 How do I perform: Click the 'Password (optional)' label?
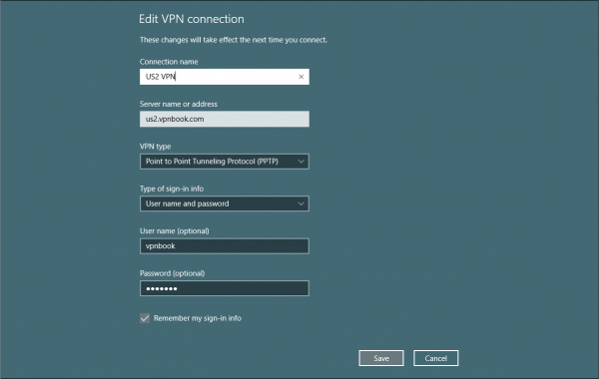[x=173, y=273]
